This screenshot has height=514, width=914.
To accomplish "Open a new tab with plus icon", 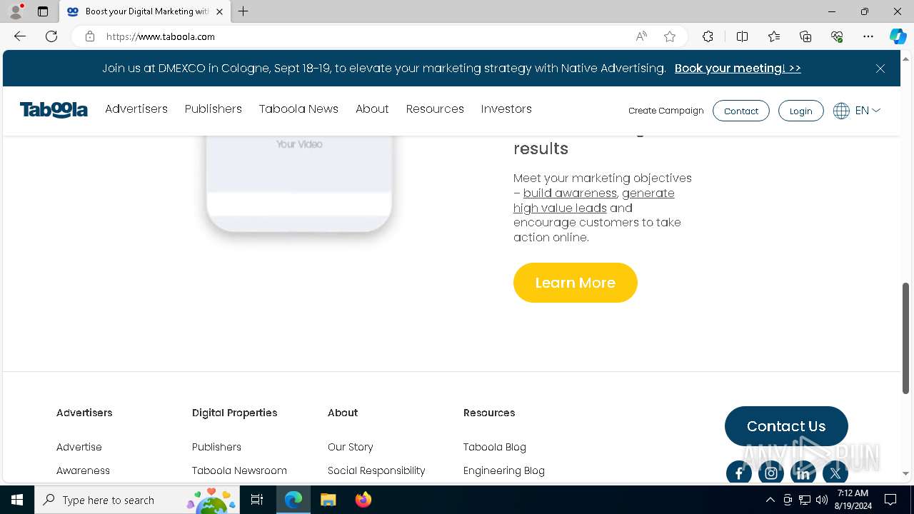I will (243, 11).
